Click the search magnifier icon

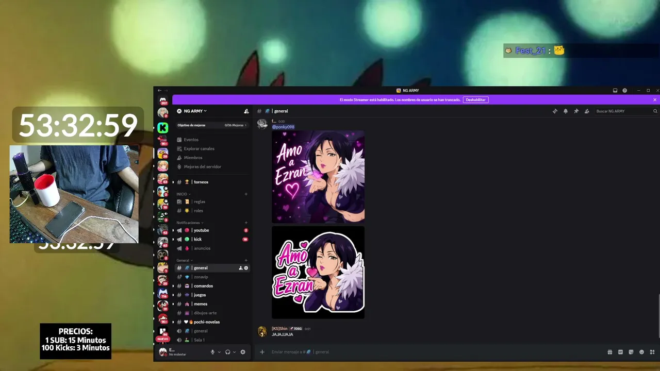[655, 111]
